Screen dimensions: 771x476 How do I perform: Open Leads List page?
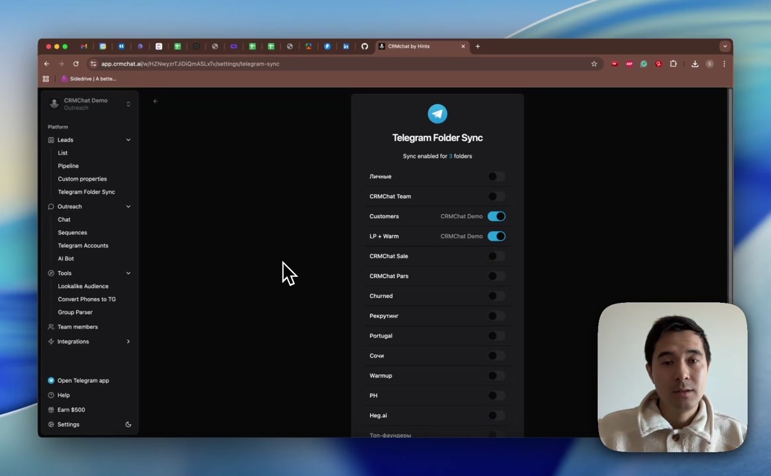(62, 153)
